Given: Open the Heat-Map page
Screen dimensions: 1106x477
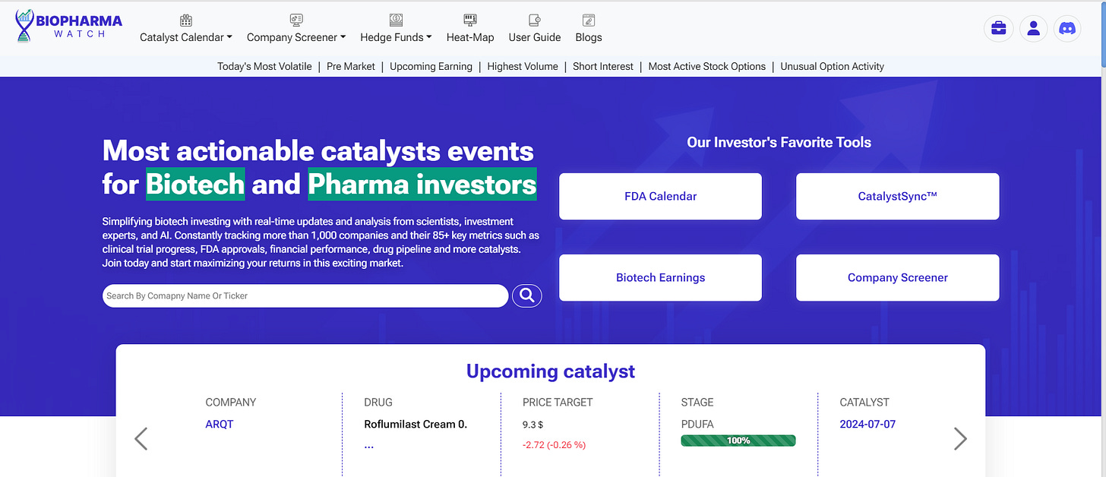Looking at the screenshot, I should (470, 37).
